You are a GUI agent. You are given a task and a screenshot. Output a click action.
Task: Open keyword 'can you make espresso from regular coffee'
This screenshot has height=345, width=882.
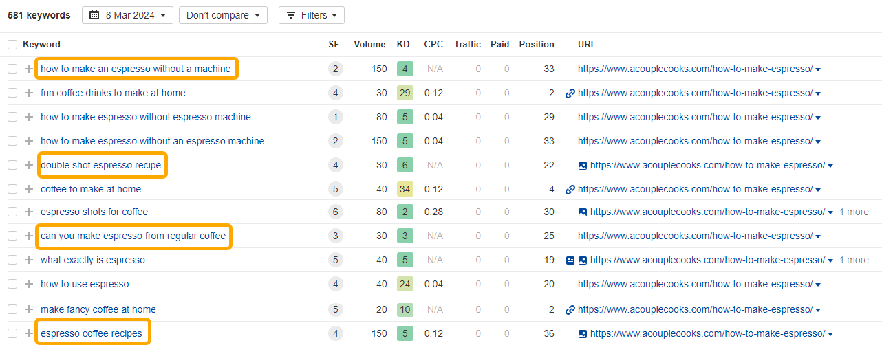point(133,236)
